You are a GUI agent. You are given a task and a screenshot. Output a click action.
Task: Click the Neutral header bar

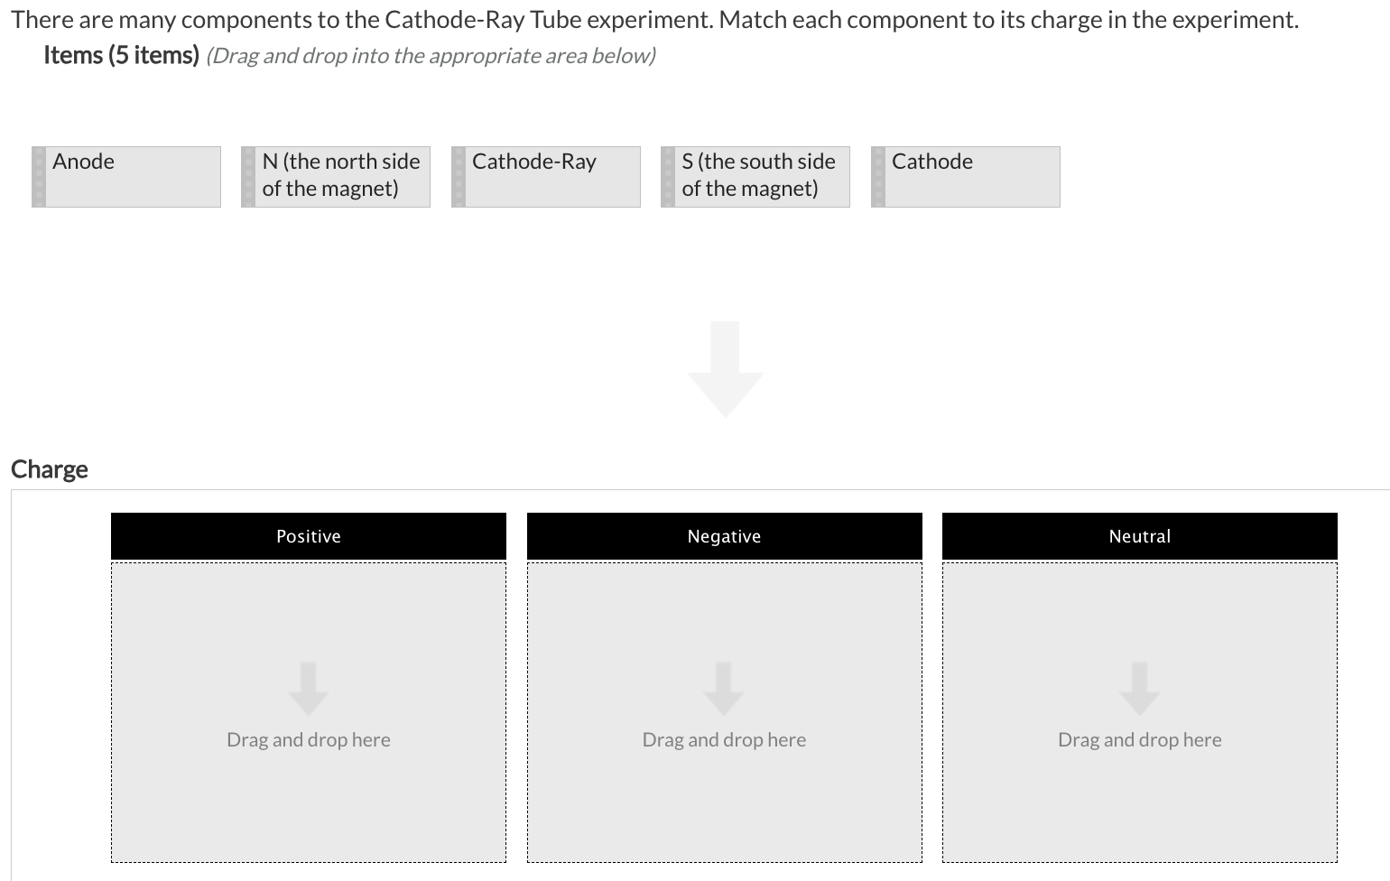click(1139, 535)
